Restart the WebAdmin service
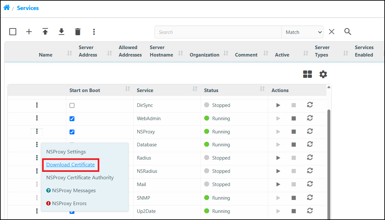385x220 pixels. tap(310, 118)
